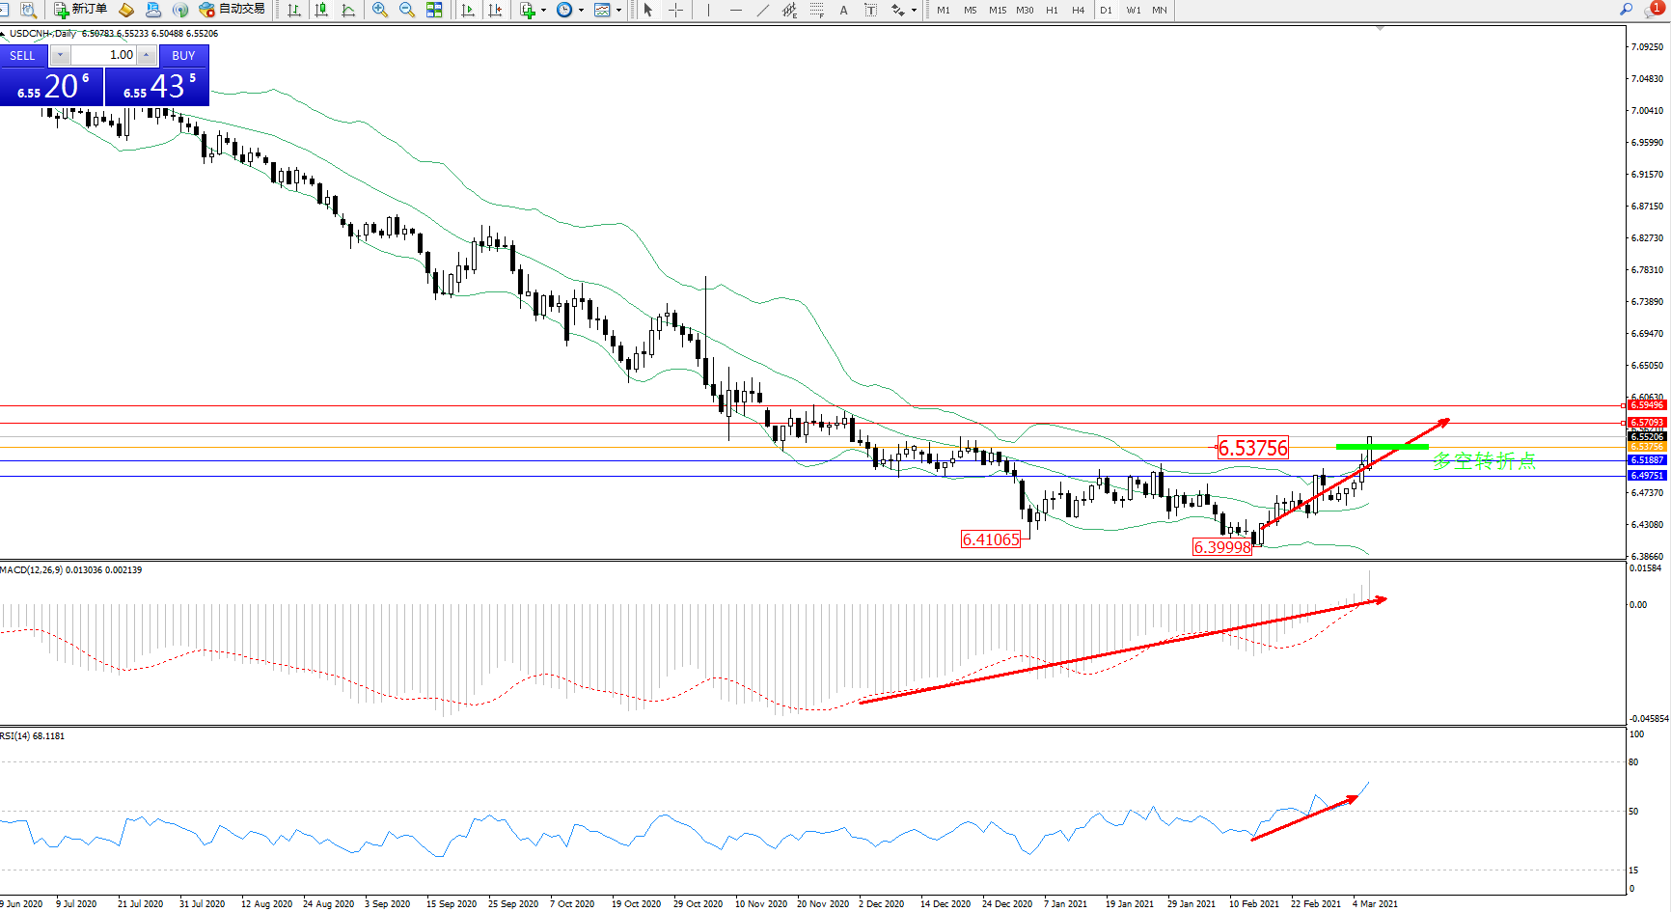This screenshot has width=1671, height=912.
Task: Zoom out of the chart
Action: tap(407, 10)
